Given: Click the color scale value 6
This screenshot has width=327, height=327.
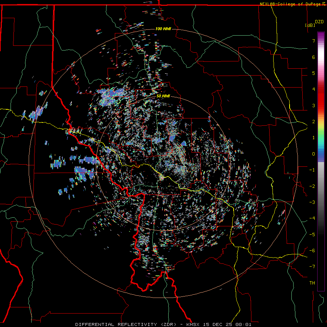Looking at the screenshot, I should coord(314,57).
